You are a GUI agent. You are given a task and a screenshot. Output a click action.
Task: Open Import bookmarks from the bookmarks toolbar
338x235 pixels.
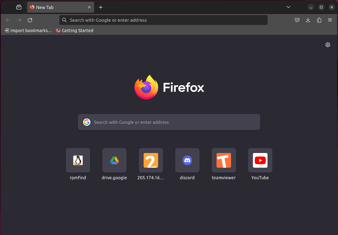click(28, 30)
